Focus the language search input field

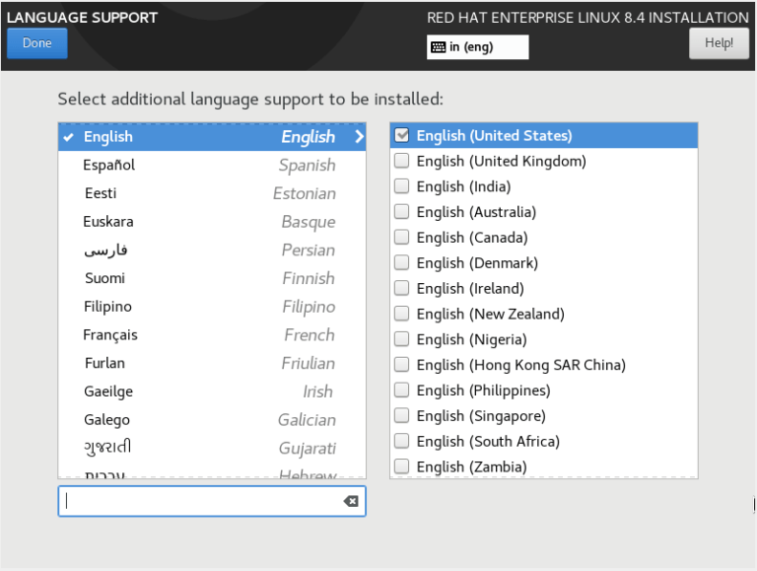[212, 501]
